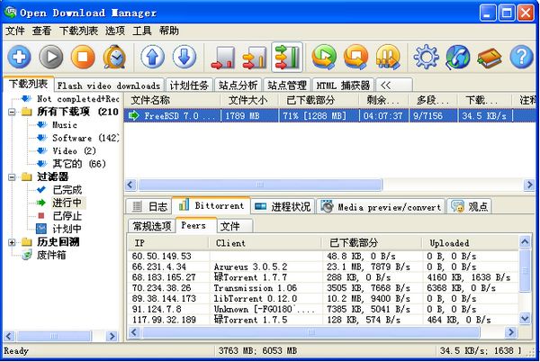Click the orange circular stop-arrow icon

click(x=355, y=57)
